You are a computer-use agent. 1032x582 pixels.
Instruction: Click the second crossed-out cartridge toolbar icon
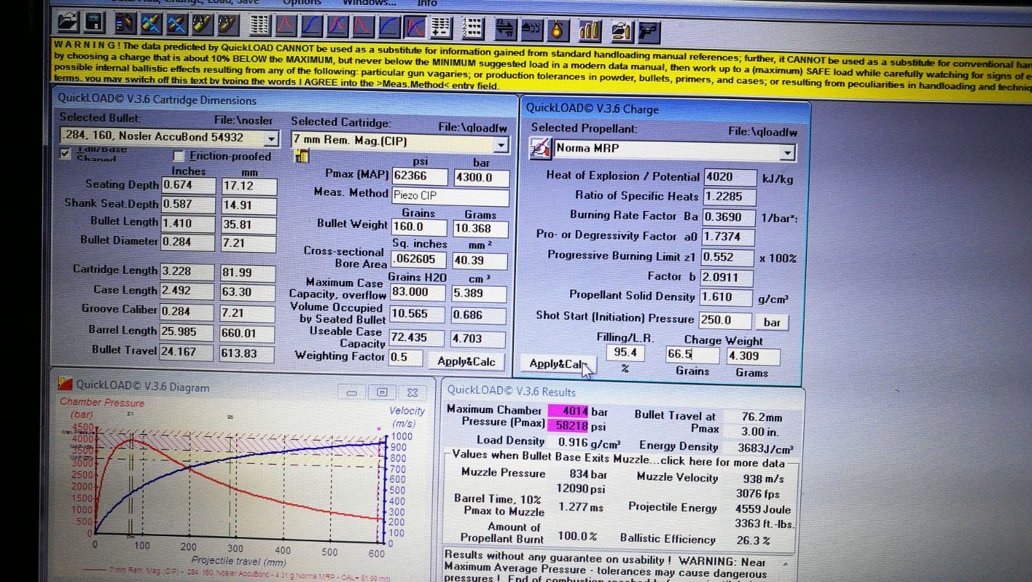coord(176,24)
